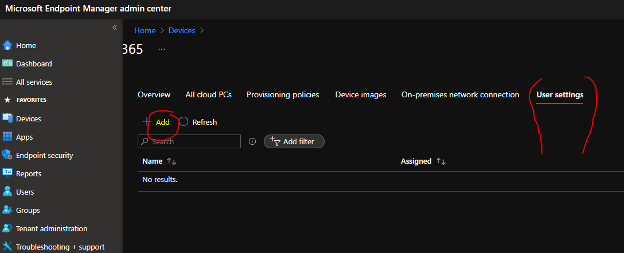624x253 pixels.
Task: Click the All services list icon
Action: (7, 82)
